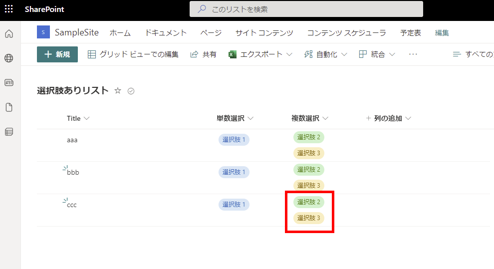Expand the Automate dropdown chevron
This screenshot has height=269, width=494.
point(344,54)
